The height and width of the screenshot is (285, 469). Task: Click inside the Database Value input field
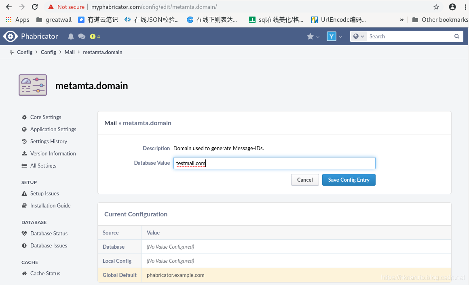coord(274,163)
